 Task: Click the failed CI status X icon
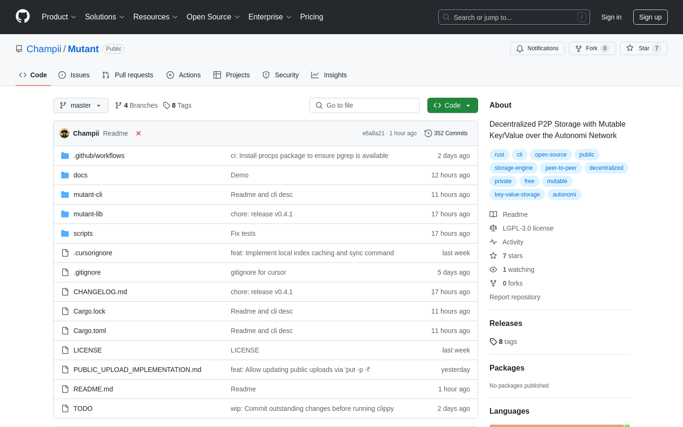138,133
